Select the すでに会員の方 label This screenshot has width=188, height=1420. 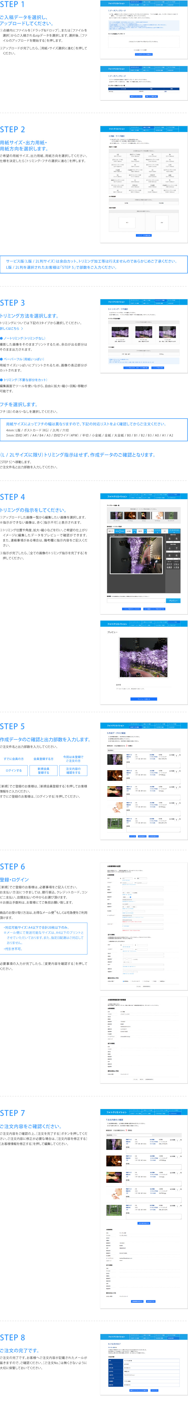pyautogui.click(x=14, y=759)
